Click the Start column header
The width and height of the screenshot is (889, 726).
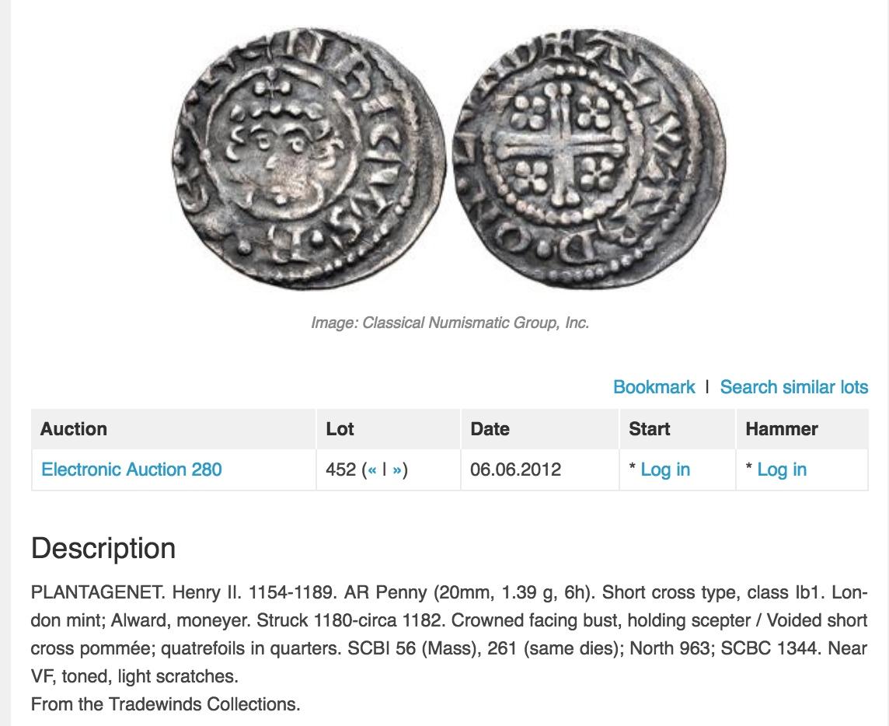click(649, 429)
